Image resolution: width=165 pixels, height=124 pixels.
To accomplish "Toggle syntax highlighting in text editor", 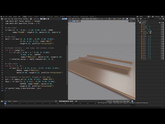I will click(x=66, y=19).
